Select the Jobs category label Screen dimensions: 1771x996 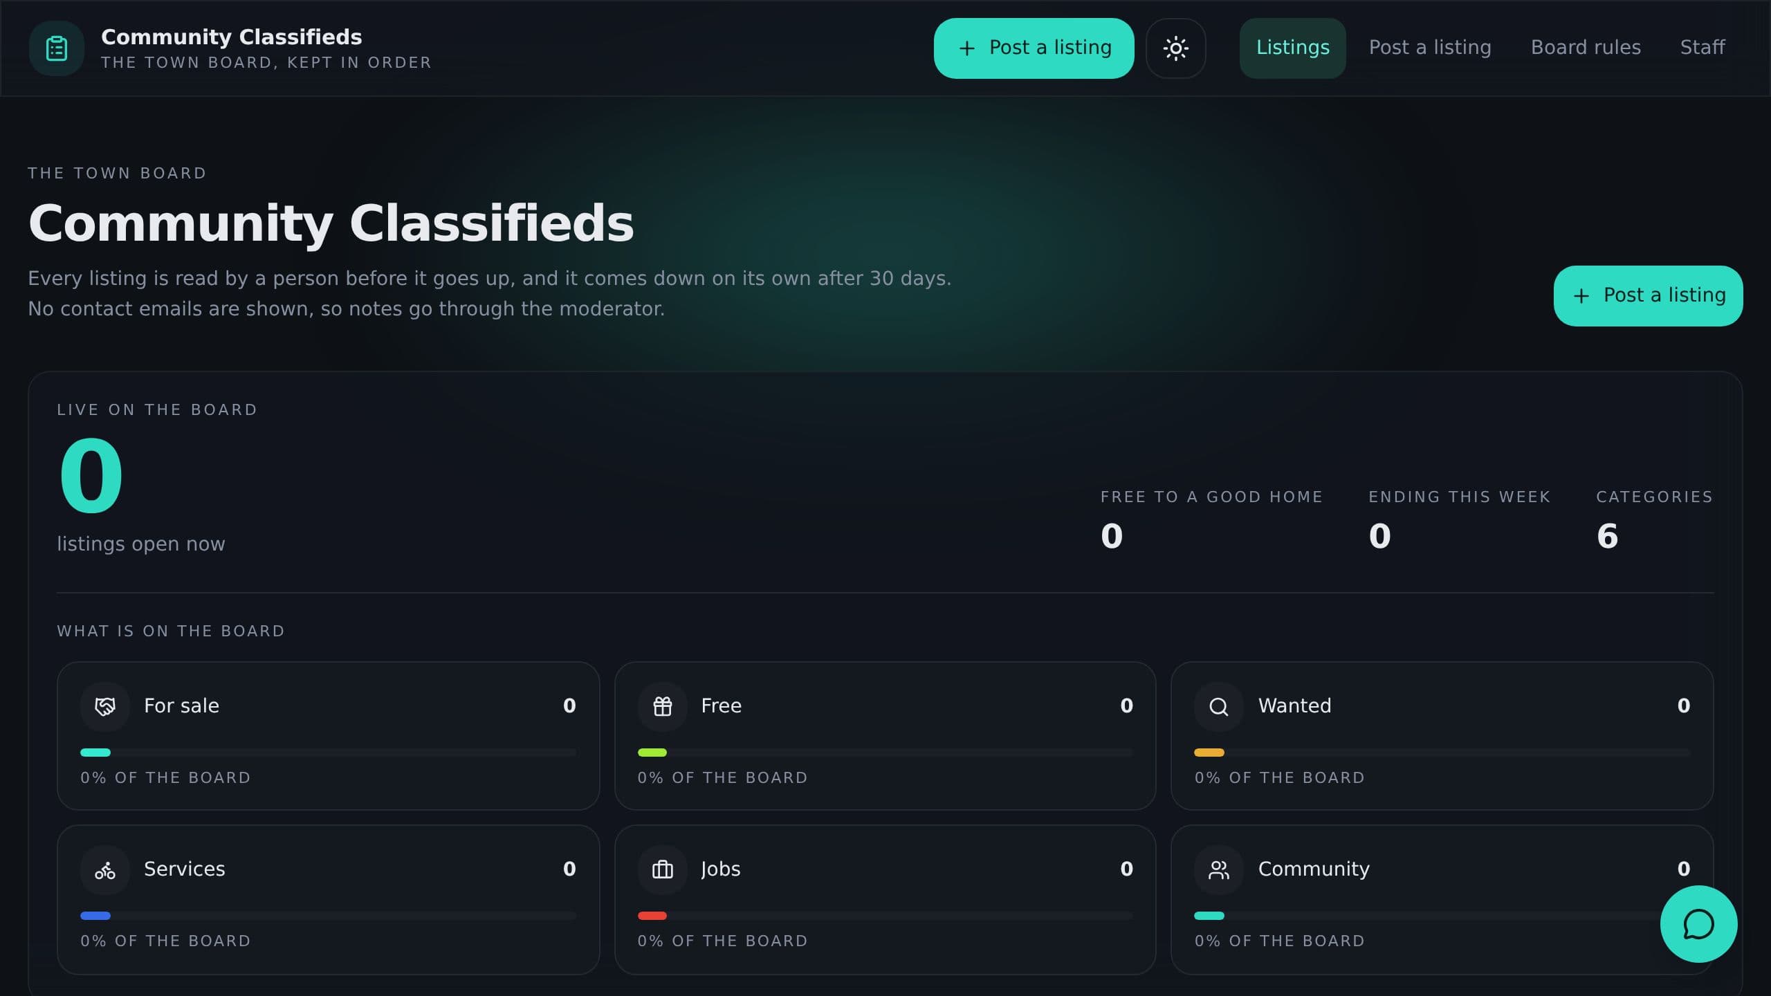point(720,869)
